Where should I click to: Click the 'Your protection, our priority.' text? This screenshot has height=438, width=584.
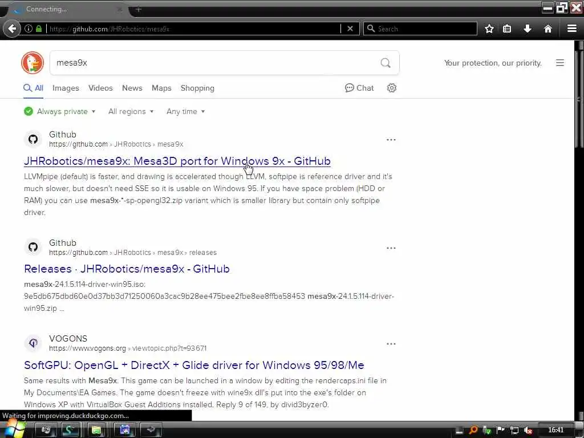pyautogui.click(x=493, y=63)
